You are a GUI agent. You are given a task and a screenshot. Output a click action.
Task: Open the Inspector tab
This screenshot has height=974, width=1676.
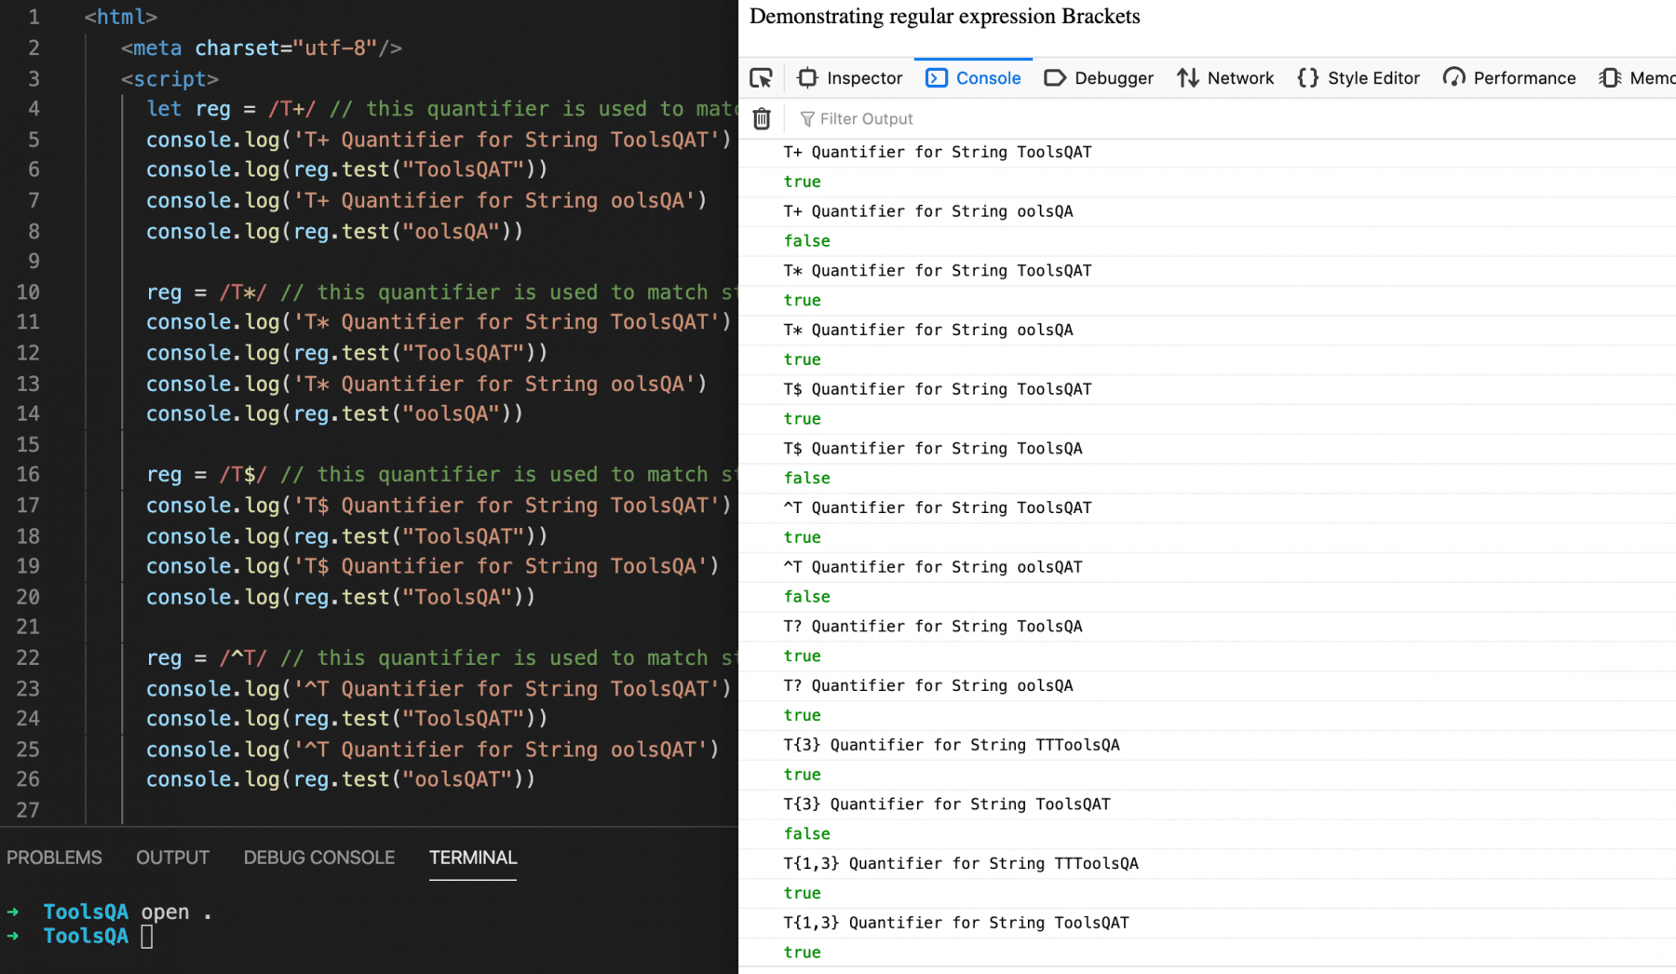[x=850, y=78]
